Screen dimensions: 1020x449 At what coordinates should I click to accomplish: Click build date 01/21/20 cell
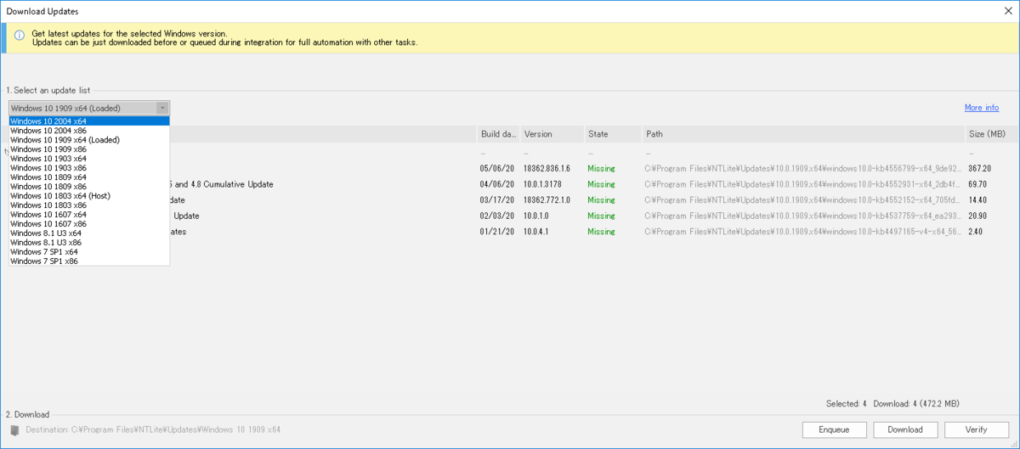[497, 232]
